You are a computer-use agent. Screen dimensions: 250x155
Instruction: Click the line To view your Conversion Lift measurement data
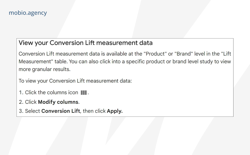coord(75,81)
